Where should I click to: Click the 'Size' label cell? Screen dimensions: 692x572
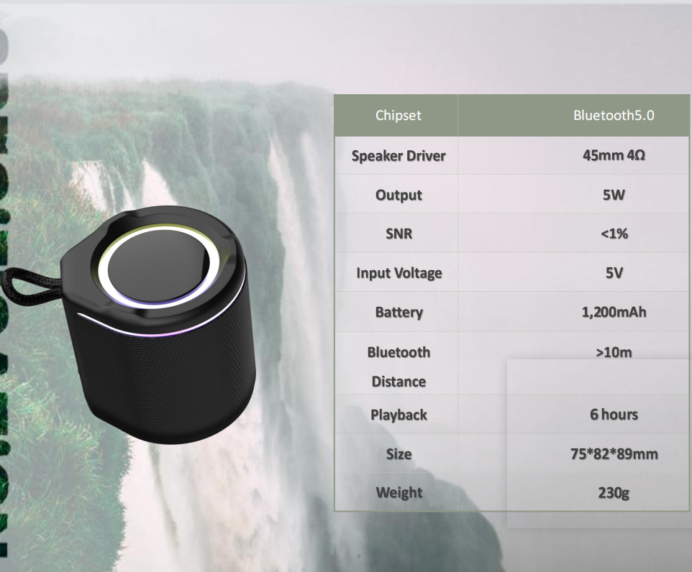pyautogui.click(x=398, y=454)
